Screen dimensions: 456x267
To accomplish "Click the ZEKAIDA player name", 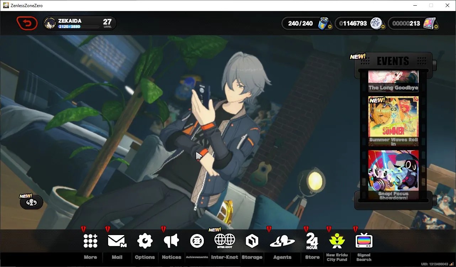I will click(x=70, y=21).
